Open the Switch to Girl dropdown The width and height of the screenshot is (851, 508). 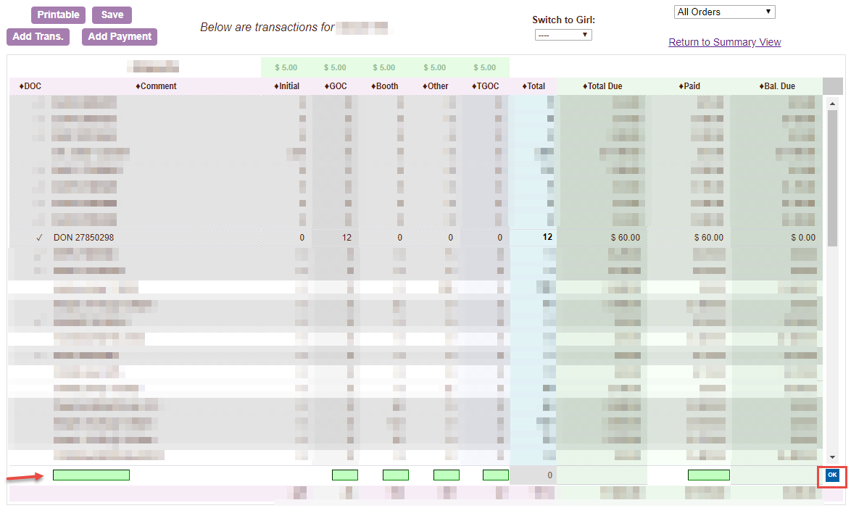coord(563,34)
